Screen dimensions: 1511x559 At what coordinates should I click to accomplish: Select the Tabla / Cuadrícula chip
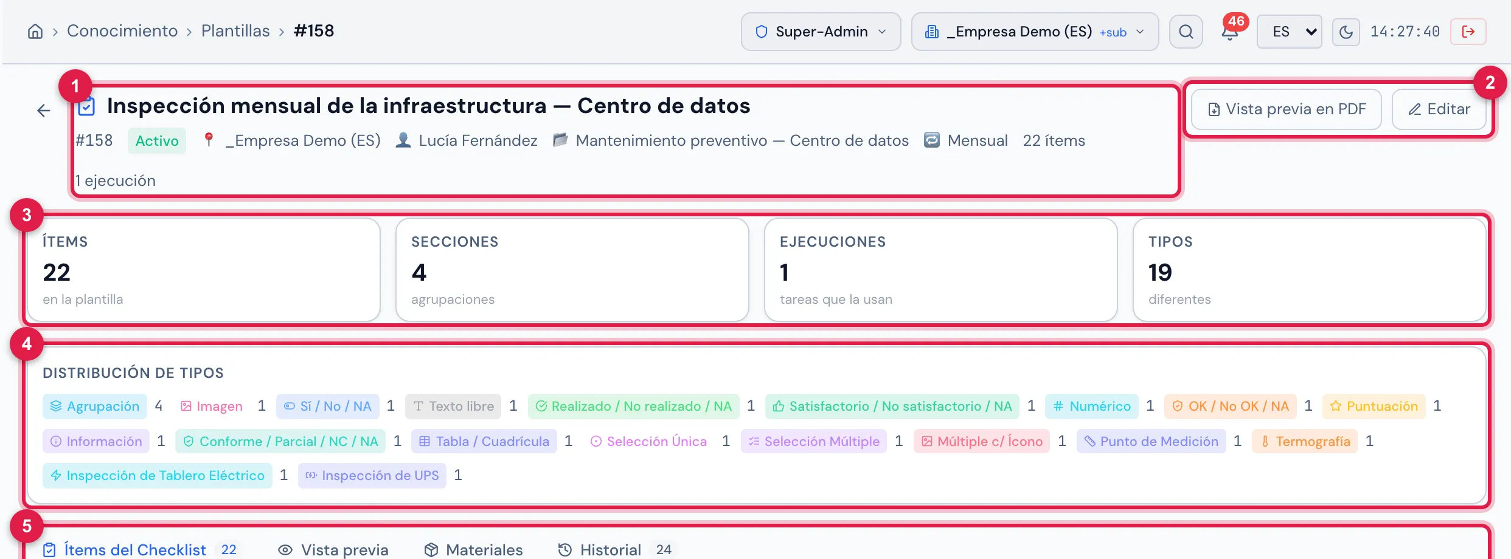484,442
